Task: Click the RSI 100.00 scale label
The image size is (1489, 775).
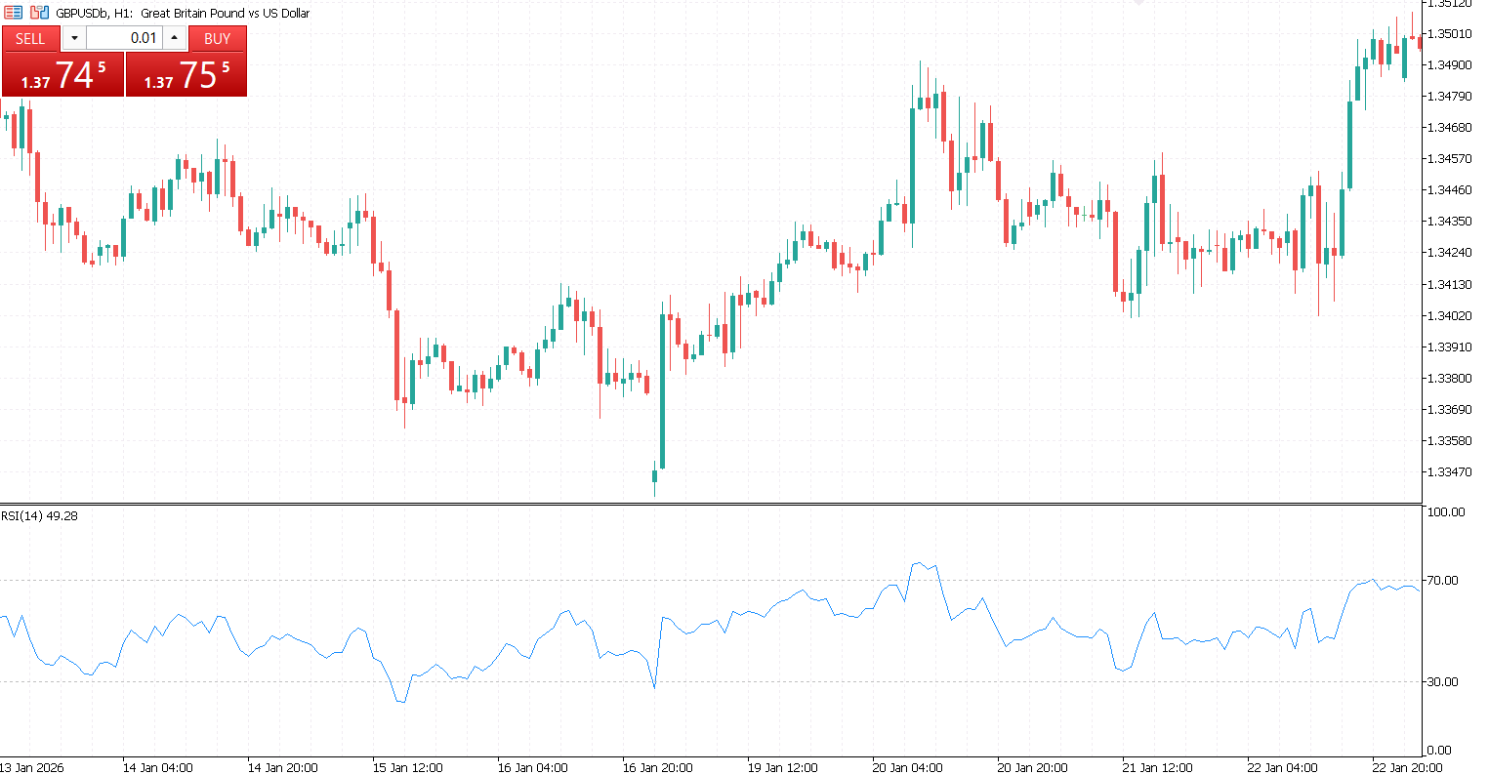Action: tap(1444, 511)
